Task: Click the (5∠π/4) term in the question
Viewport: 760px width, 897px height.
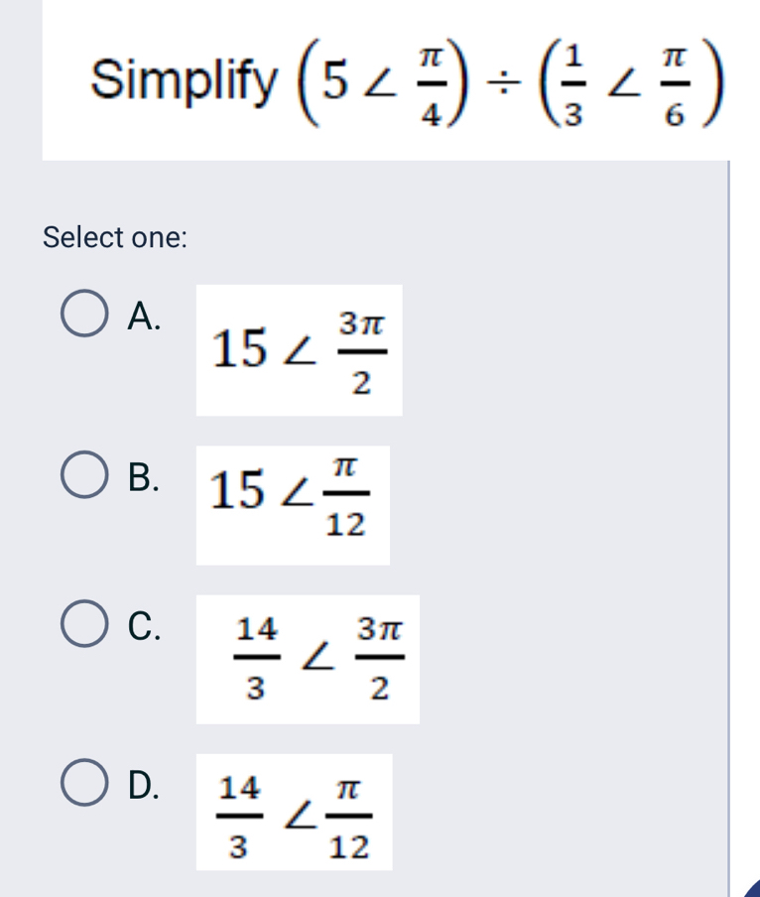Action: [396, 79]
